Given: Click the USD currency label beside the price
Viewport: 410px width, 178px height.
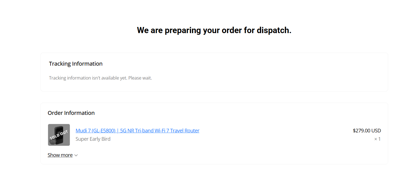Looking at the screenshot, I should pyautogui.click(x=376, y=130).
